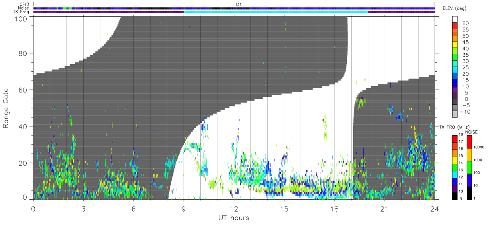Click the red segment of the NOISE color bar
The height and width of the screenshot is (226, 489).
(x=469, y=142)
